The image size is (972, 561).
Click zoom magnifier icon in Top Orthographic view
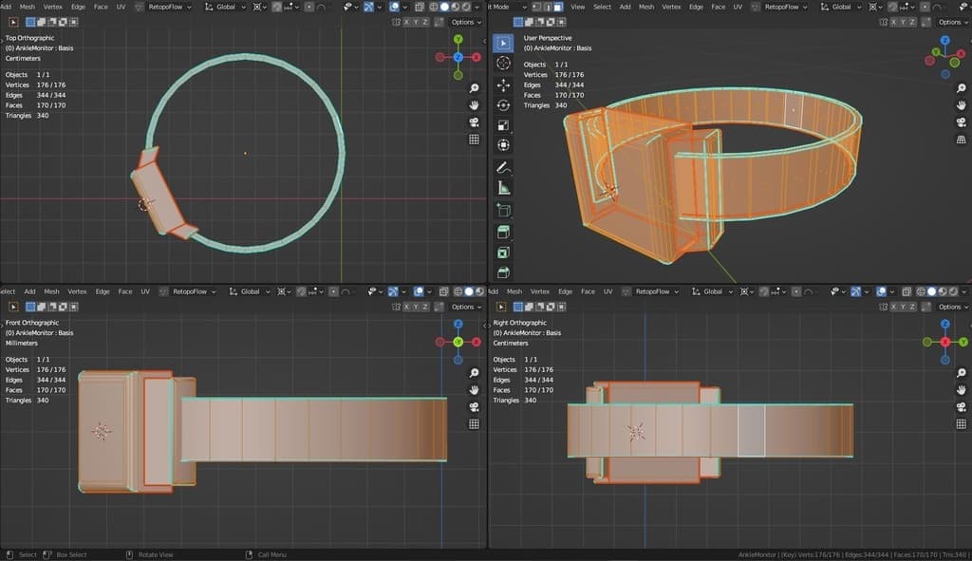[474, 88]
